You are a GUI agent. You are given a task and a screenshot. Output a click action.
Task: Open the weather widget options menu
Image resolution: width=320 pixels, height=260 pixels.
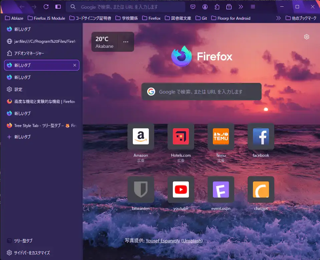click(x=126, y=41)
